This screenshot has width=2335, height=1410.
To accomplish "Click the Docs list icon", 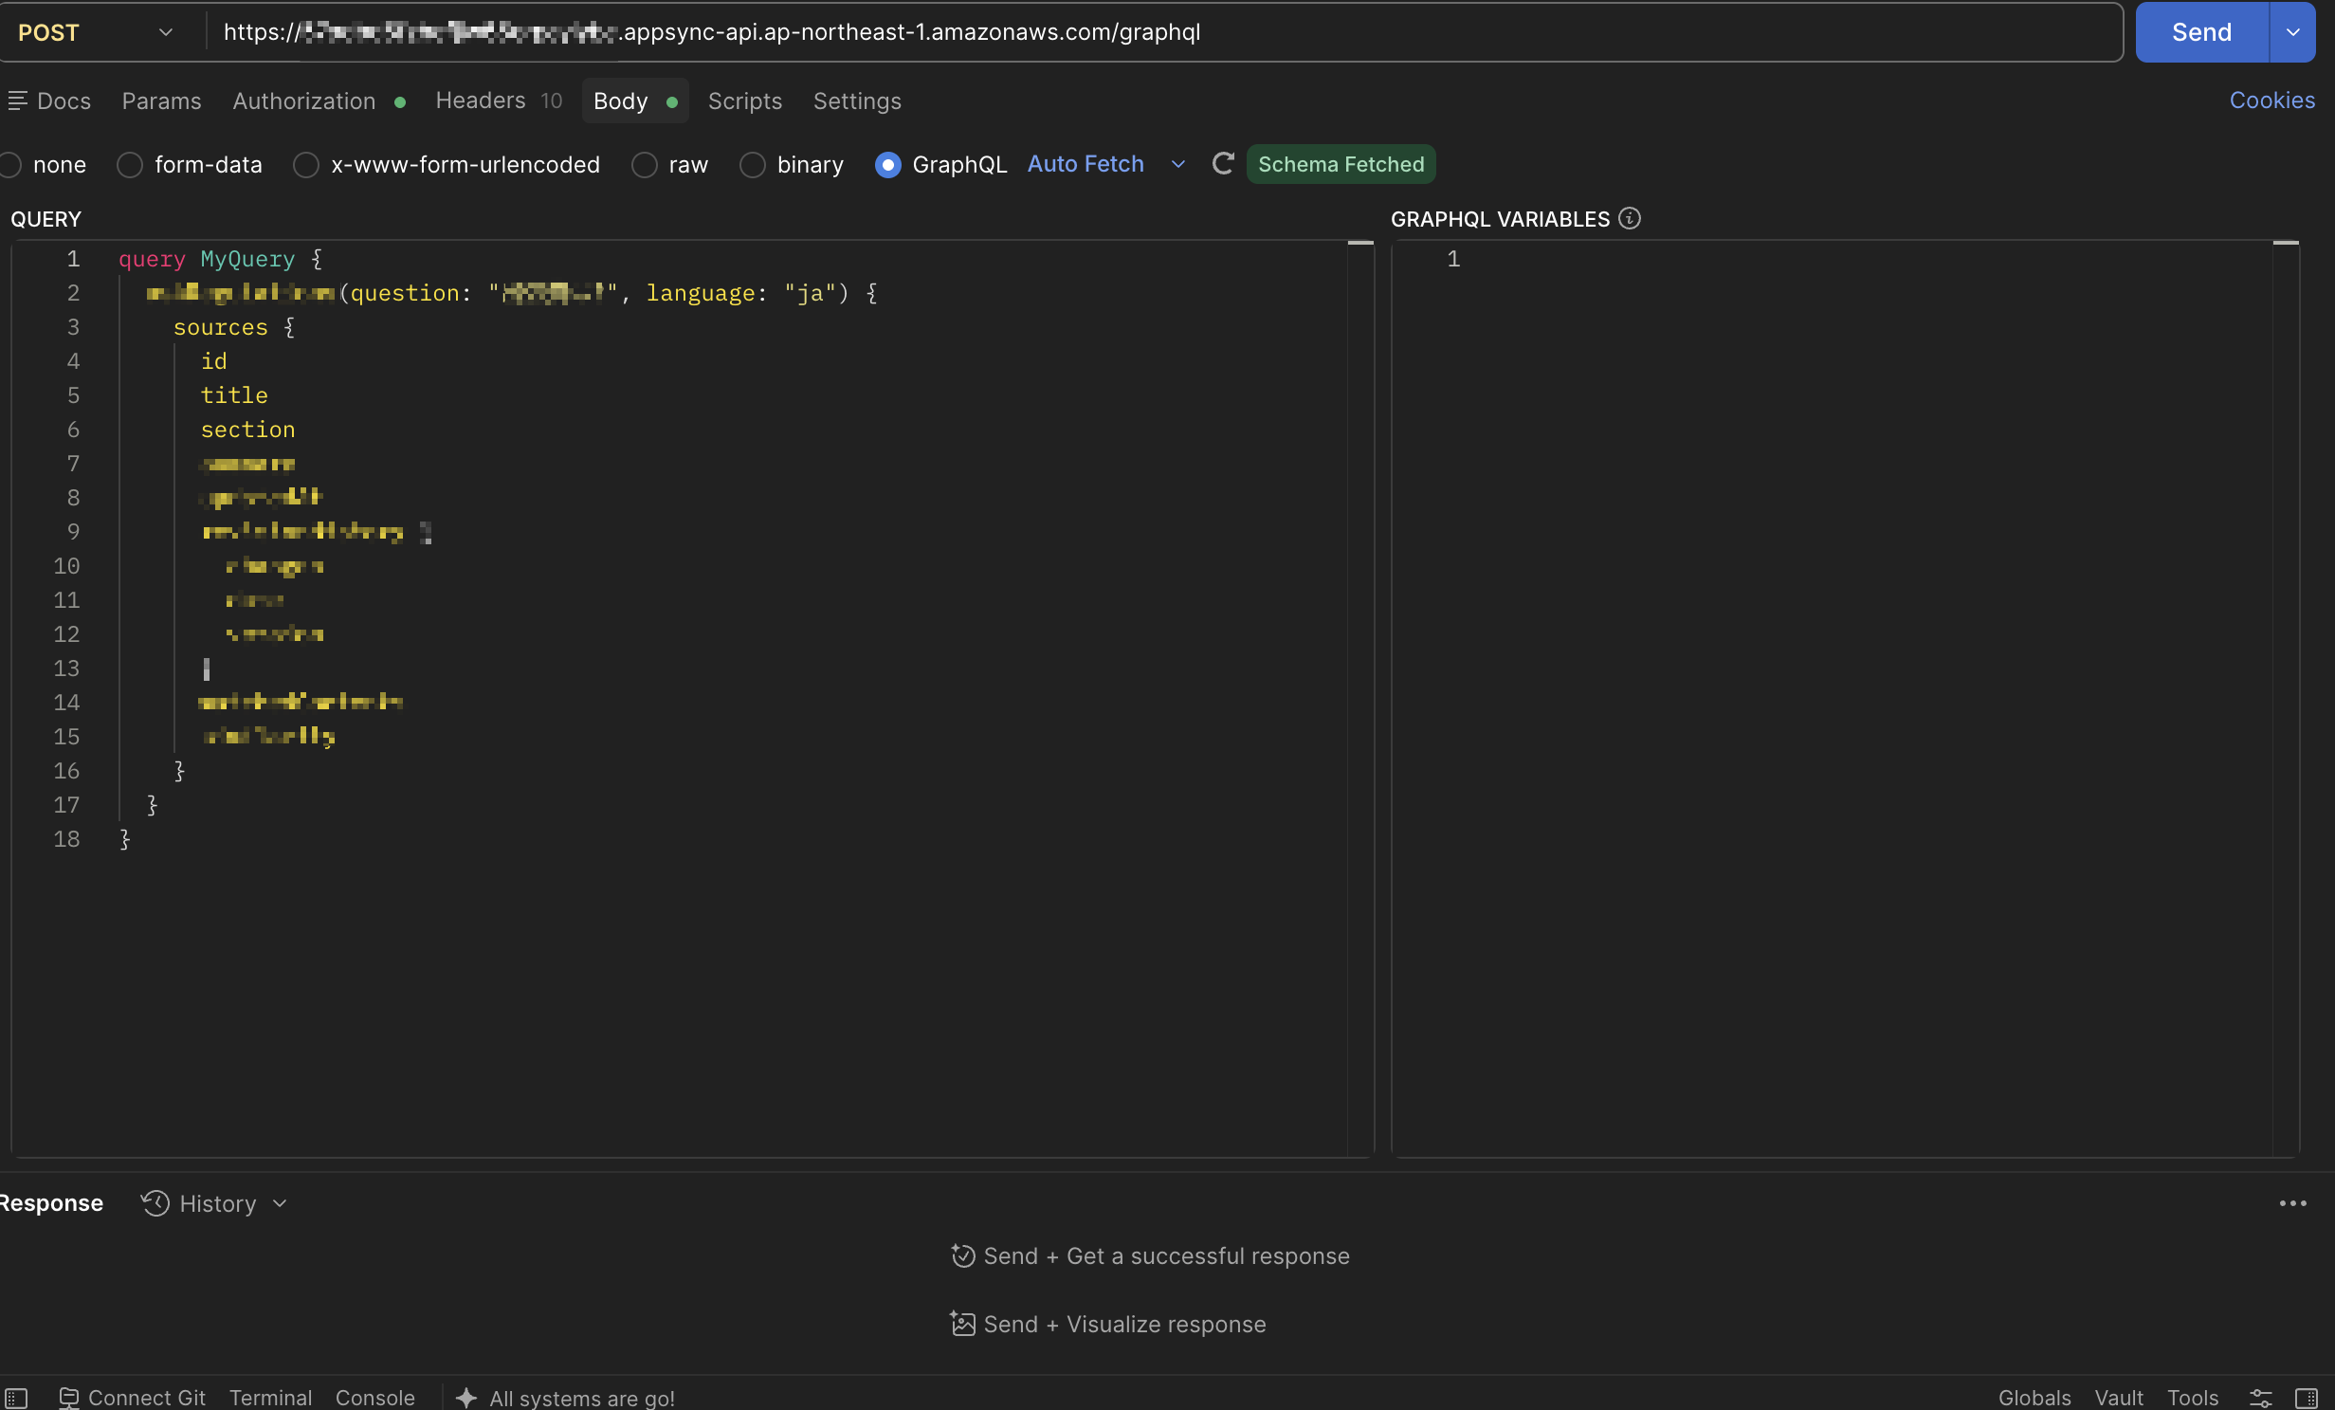I will click(17, 101).
